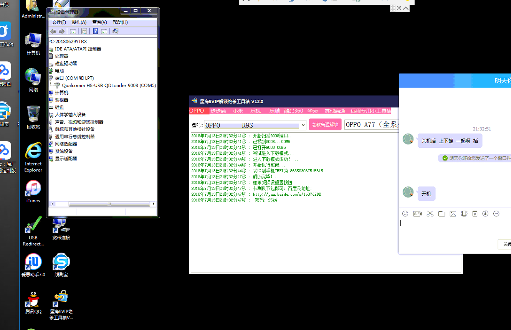Screen dimensions: 511x330
Task: Open Properties via Device Manager toolbar icon
Action: click(84, 31)
